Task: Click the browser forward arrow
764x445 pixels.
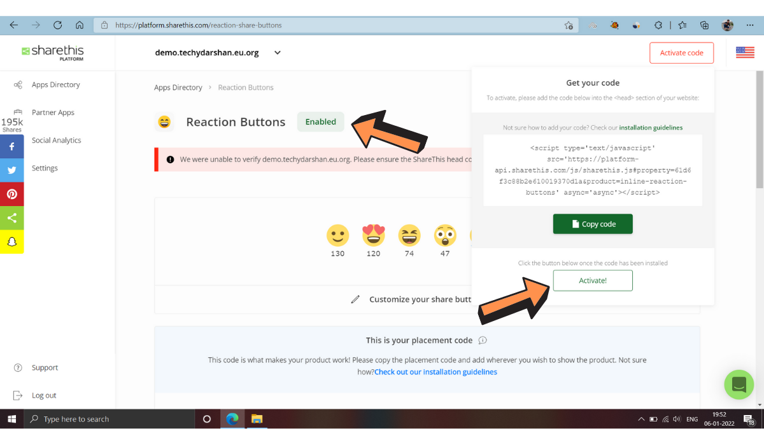Action: 36,25
